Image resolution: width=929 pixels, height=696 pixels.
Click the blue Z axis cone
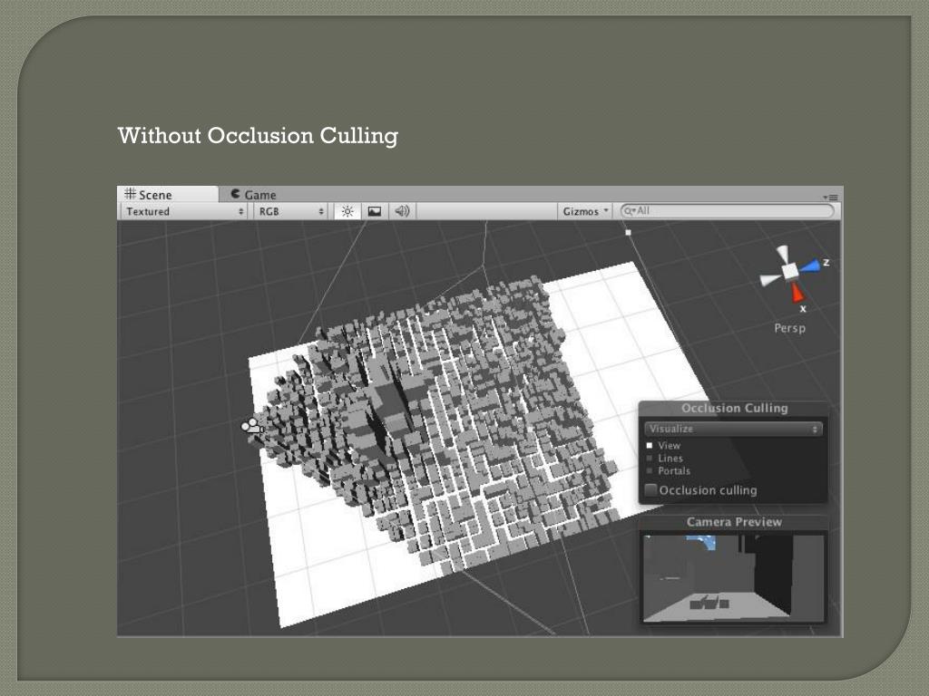812,266
